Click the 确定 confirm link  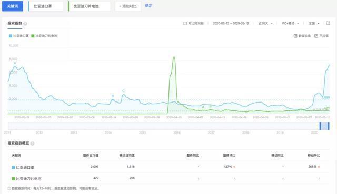click(x=148, y=6)
